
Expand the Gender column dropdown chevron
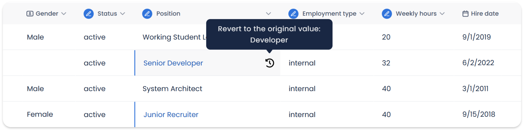(64, 14)
